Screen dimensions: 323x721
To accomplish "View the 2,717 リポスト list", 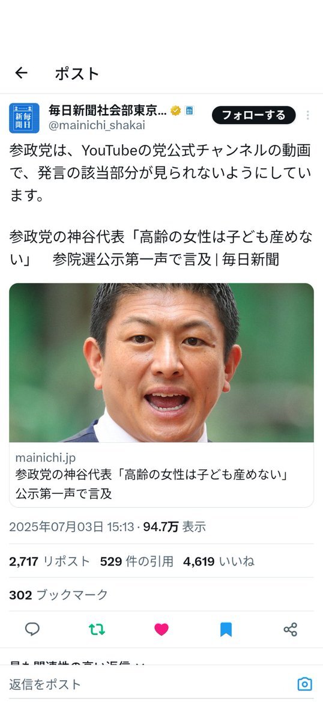I will click(x=49, y=561).
